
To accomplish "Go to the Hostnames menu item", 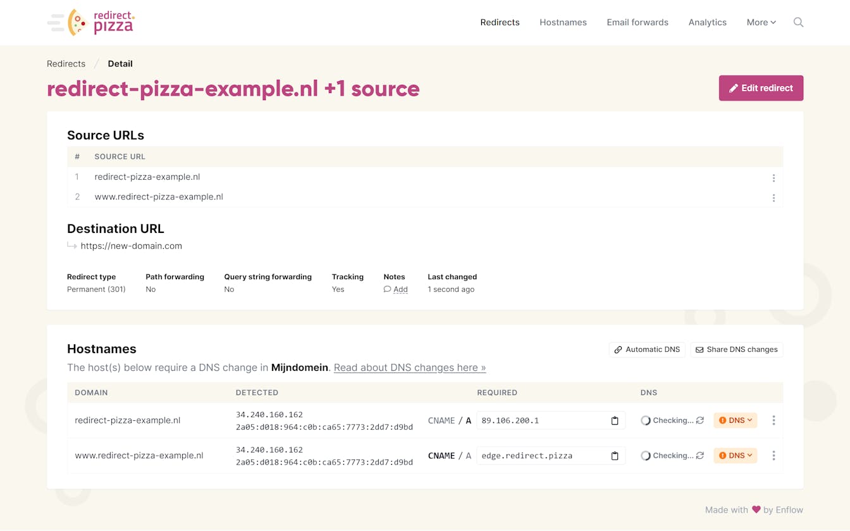I will (563, 22).
